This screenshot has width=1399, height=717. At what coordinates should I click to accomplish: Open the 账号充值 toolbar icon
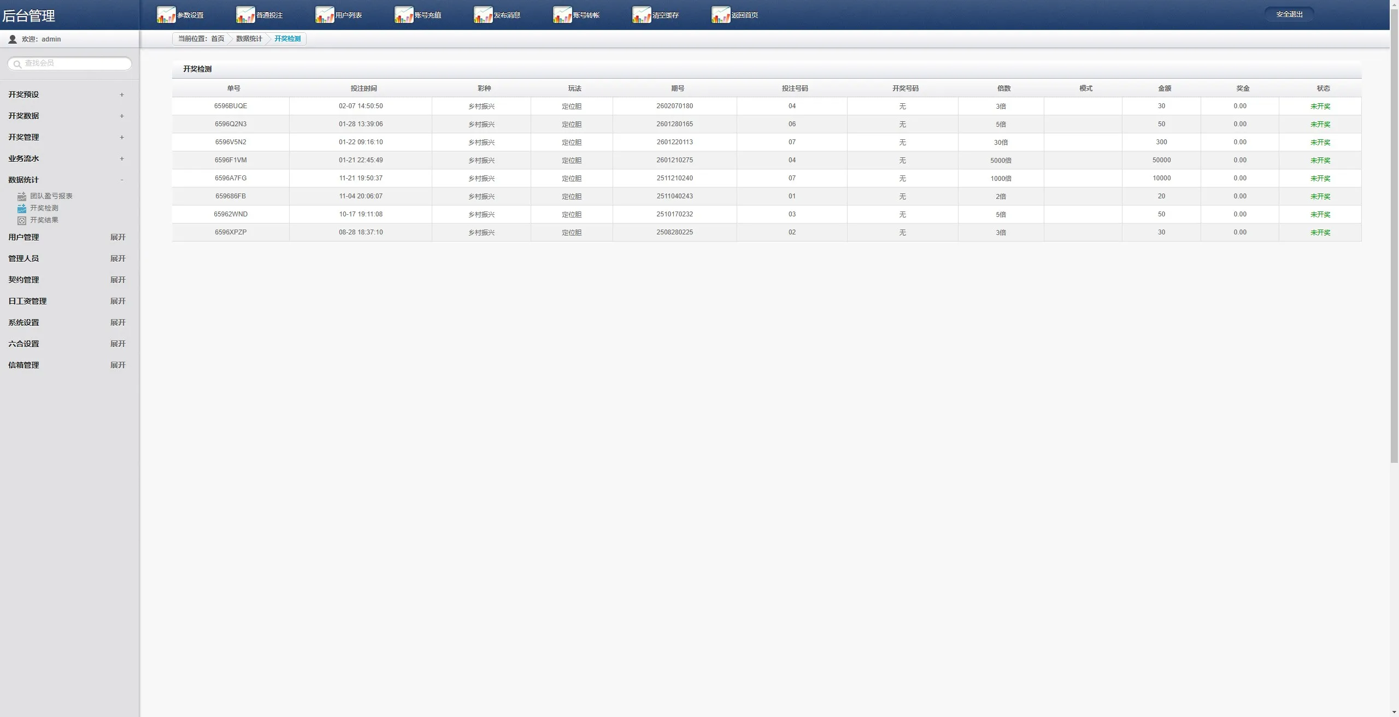coord(404,15)
